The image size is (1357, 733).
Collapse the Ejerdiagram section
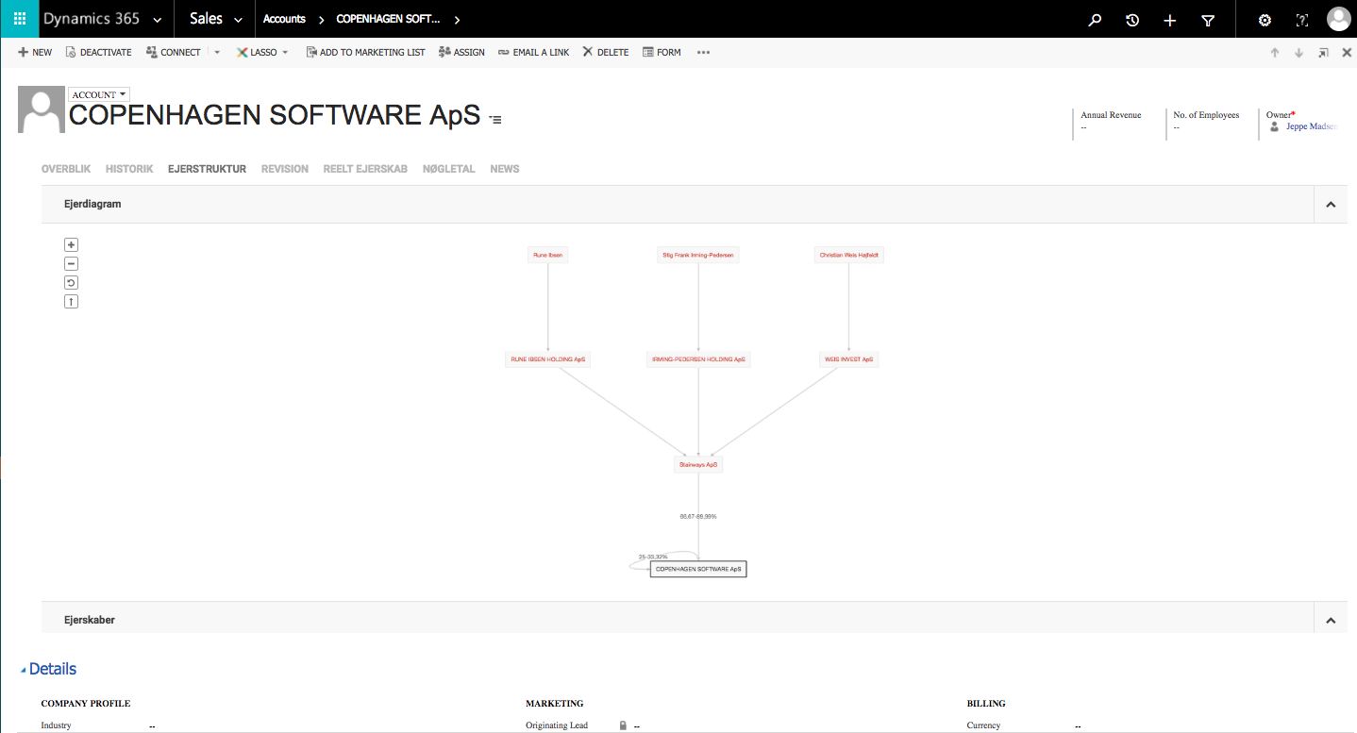click(x=1331, y=204)
